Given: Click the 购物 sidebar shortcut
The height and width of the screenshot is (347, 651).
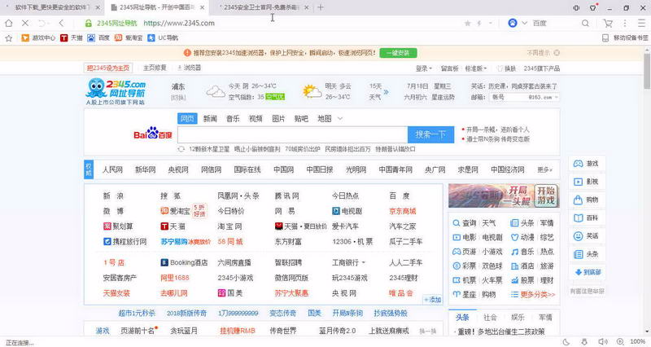Looking at the screenshot, I should 586,200.
